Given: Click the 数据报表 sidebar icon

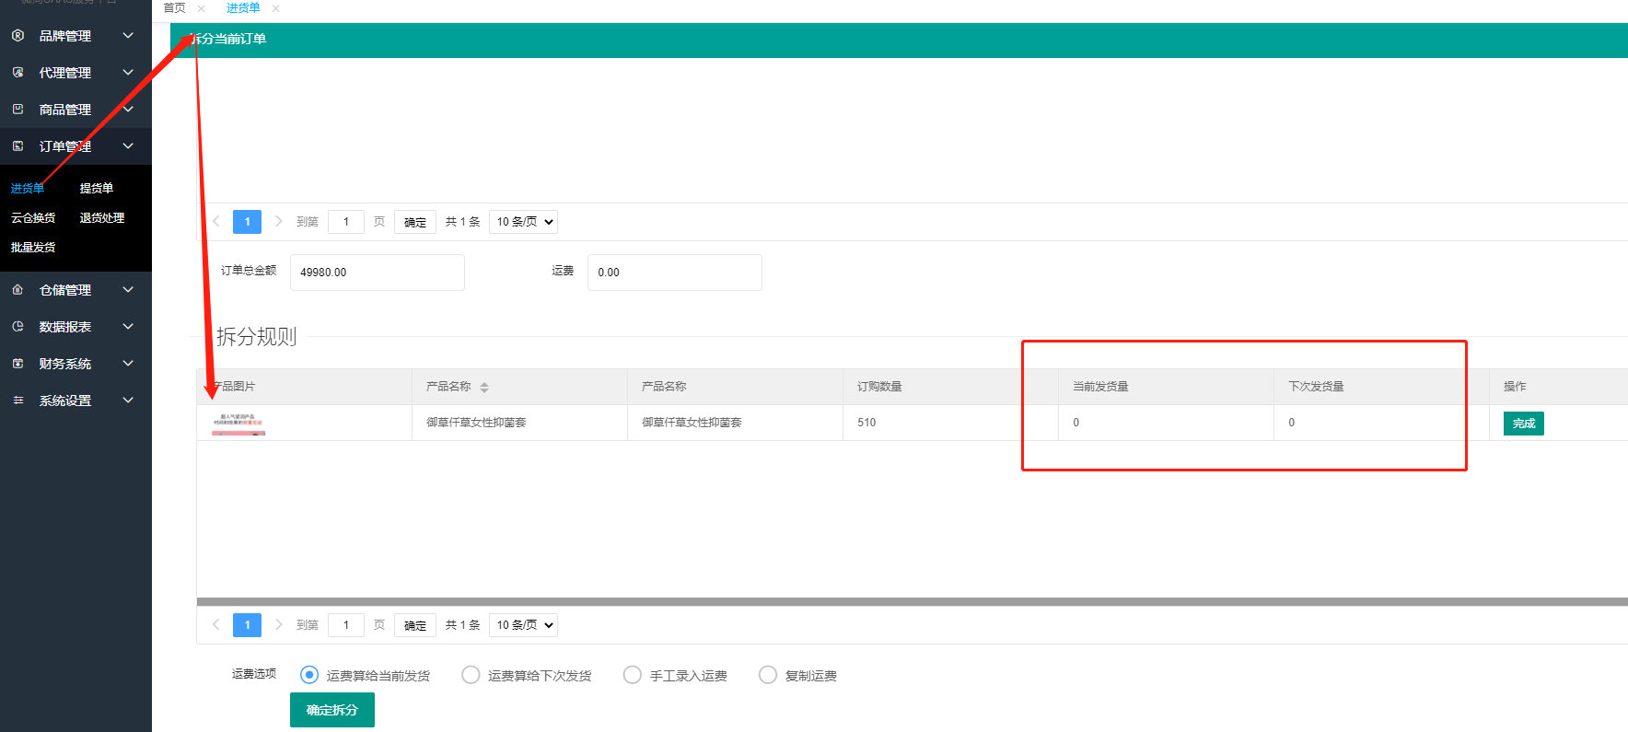Looking at the screenshot, I should [x=17, y=326].
